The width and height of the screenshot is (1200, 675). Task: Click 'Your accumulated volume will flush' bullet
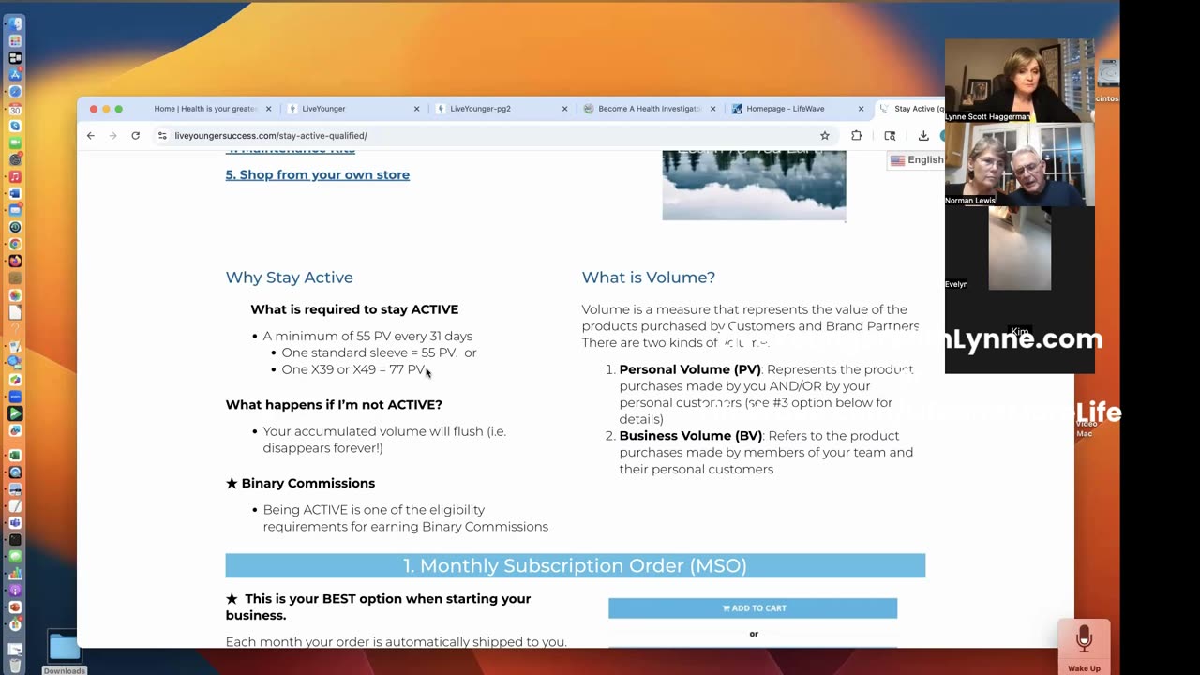click(x=384, y=440)
